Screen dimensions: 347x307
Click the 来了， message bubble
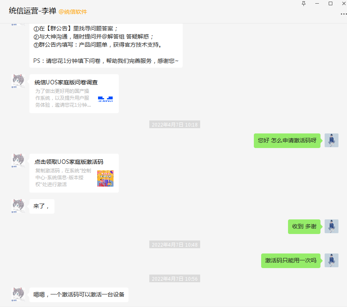point(42,206)
